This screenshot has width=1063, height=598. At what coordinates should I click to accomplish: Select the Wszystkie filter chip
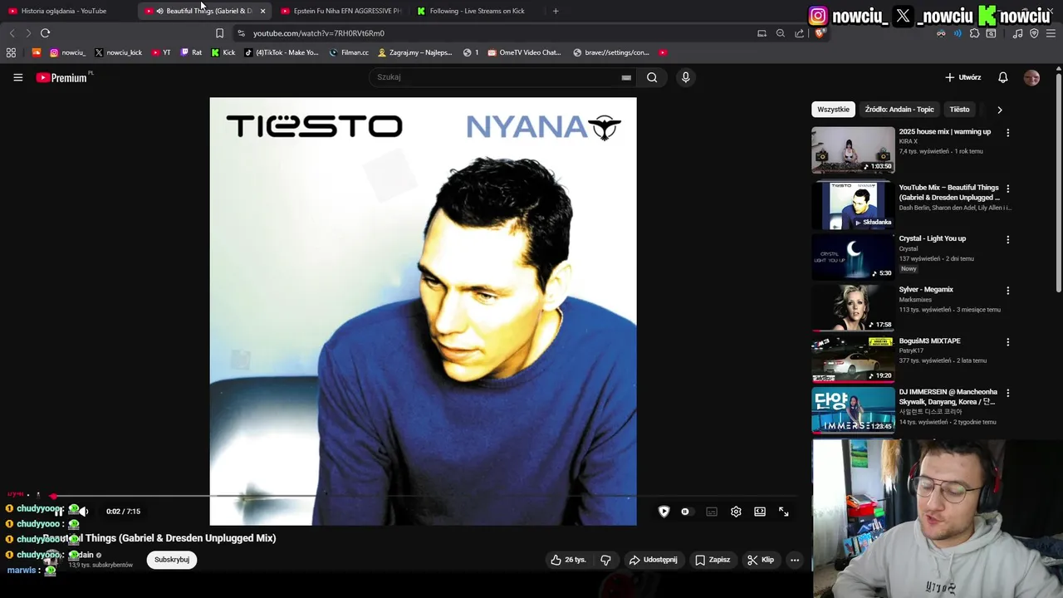pyautogui.click(x=833, y=110)
